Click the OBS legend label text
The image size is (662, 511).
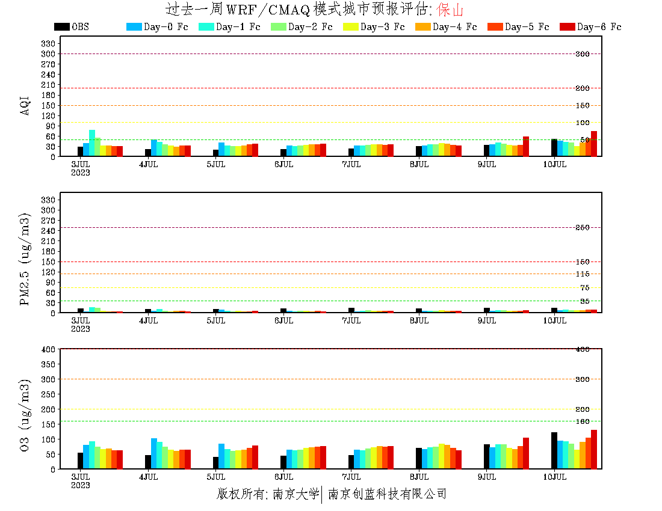[x=80, y=27]
